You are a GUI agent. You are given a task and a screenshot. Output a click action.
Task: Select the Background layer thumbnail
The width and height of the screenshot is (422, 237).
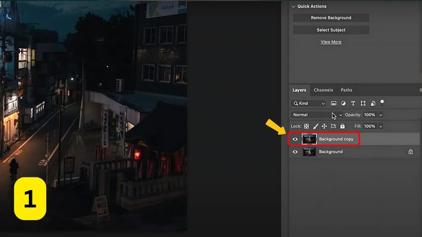tap(309, 152)
